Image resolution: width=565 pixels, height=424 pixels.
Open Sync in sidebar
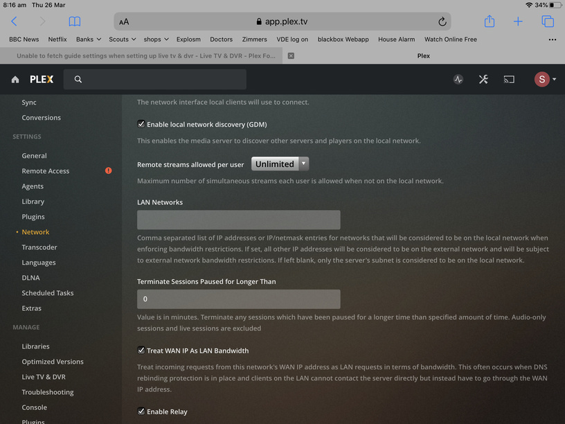(x=29, y=103)
